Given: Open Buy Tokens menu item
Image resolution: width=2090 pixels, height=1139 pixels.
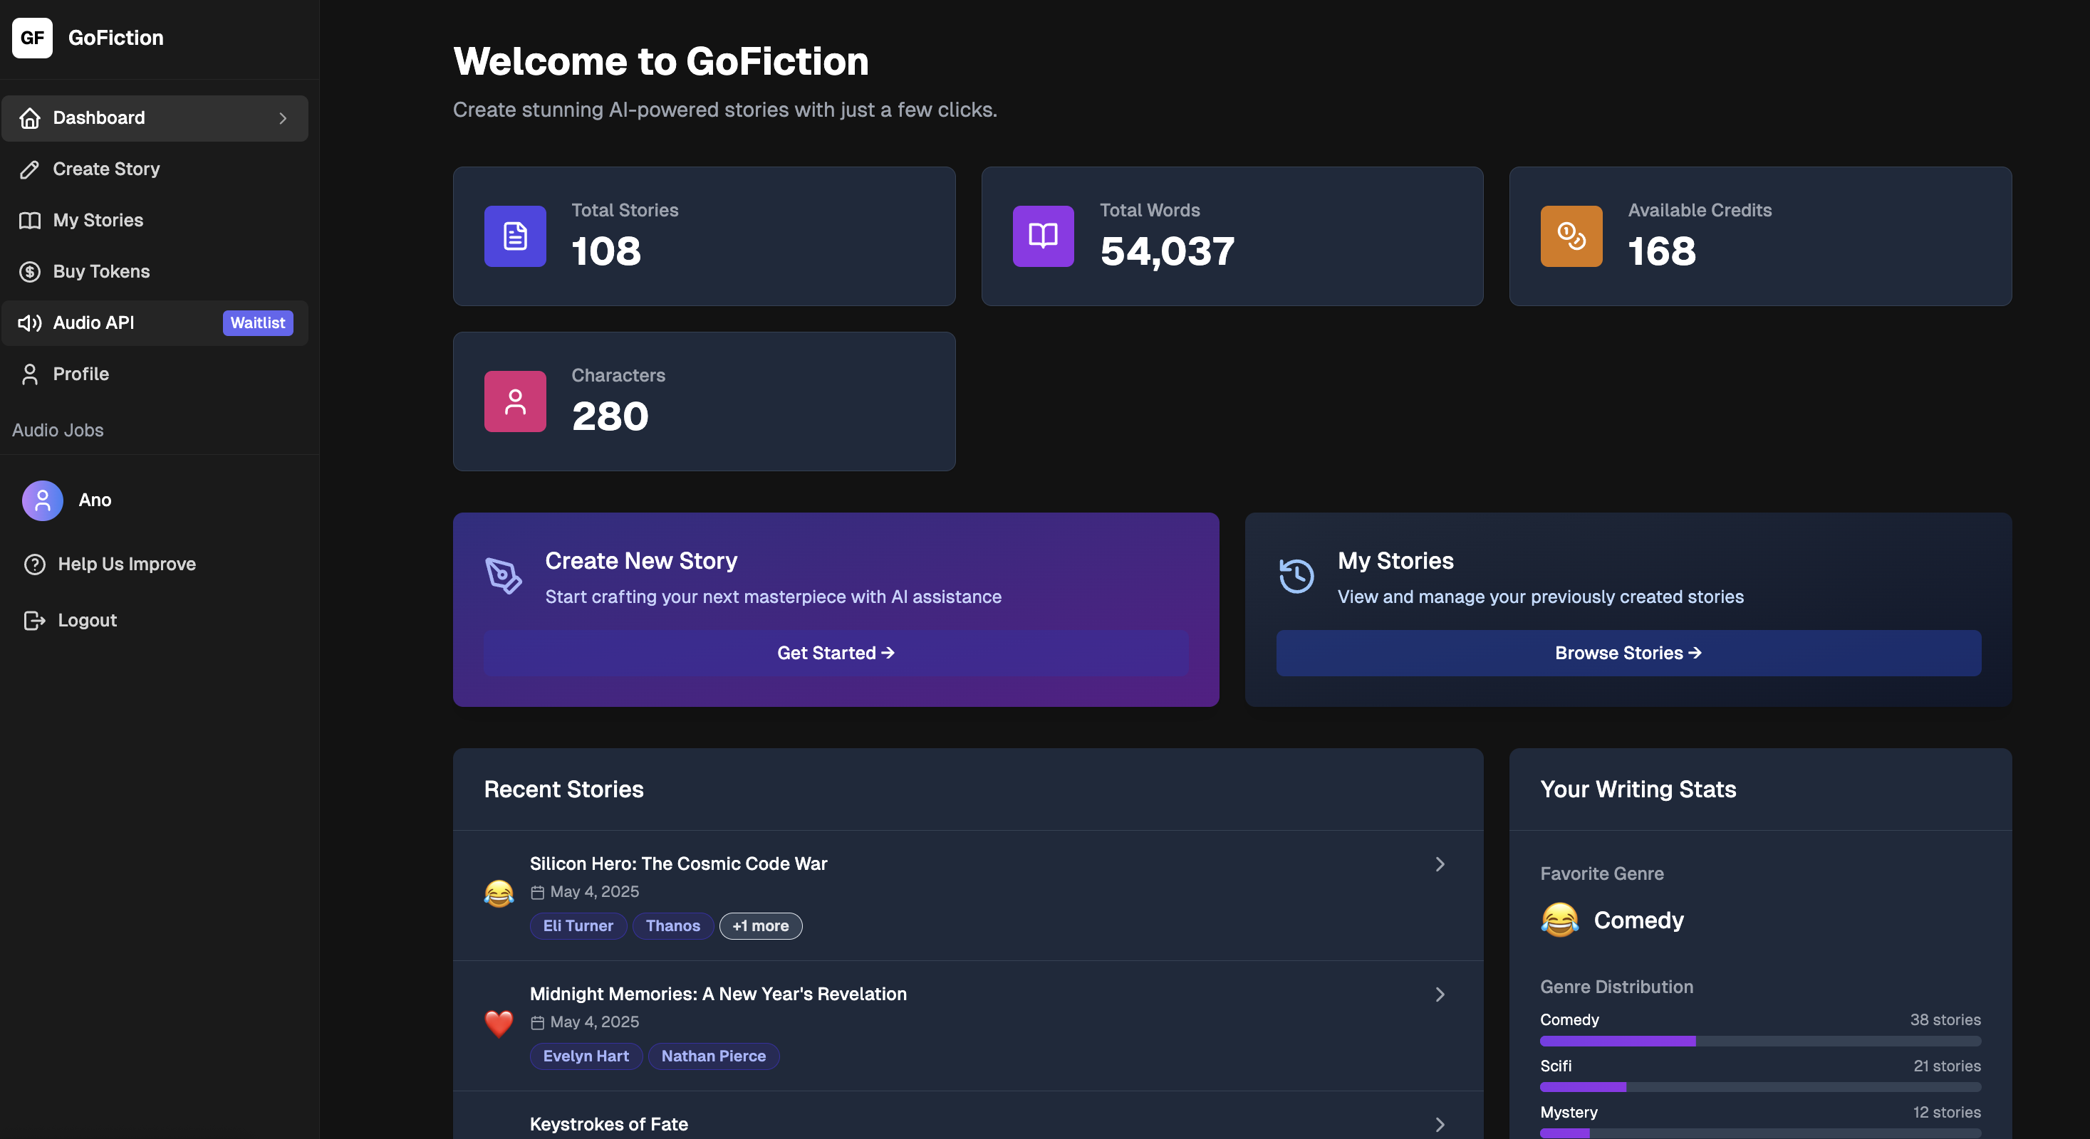Looking at the screenshot, I should (x=100, y=271).
